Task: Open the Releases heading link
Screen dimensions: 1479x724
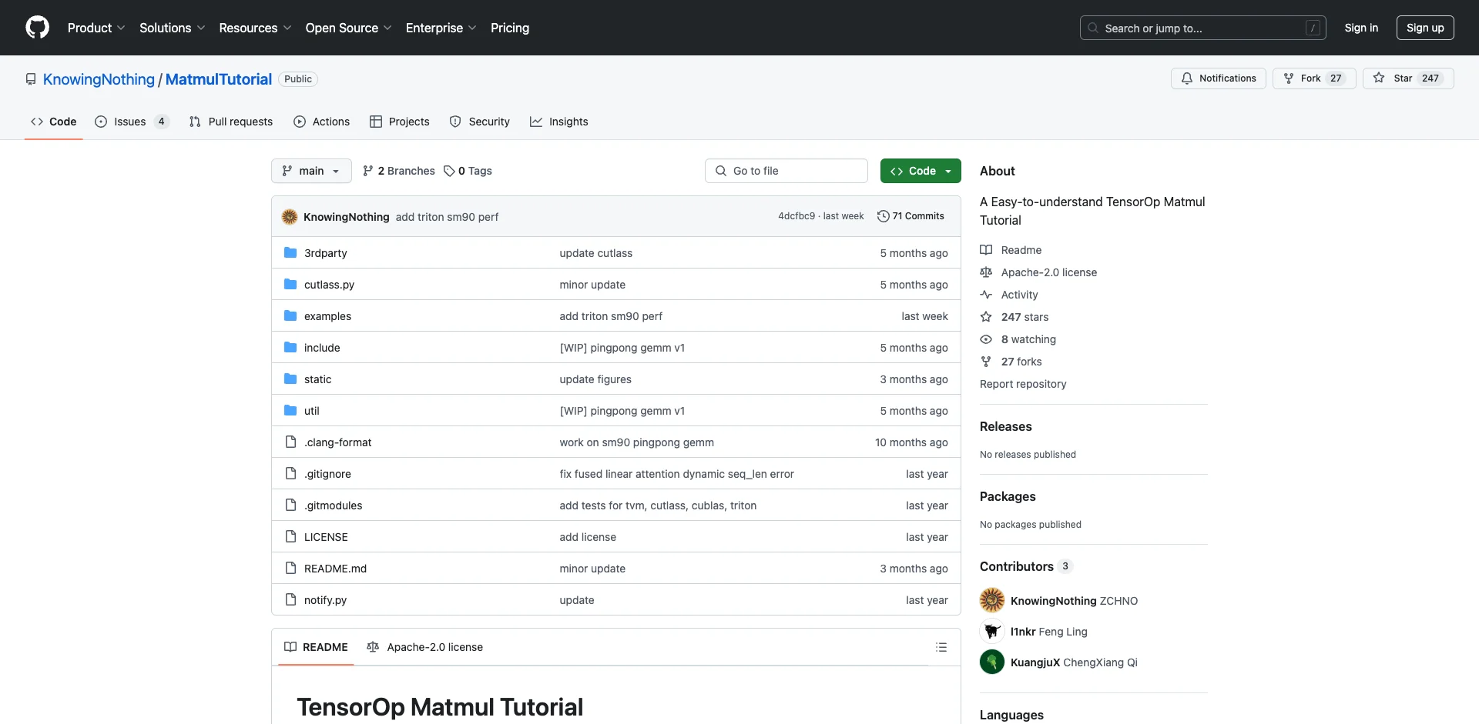Action: pyautogui.click(x=1005, y=426)
